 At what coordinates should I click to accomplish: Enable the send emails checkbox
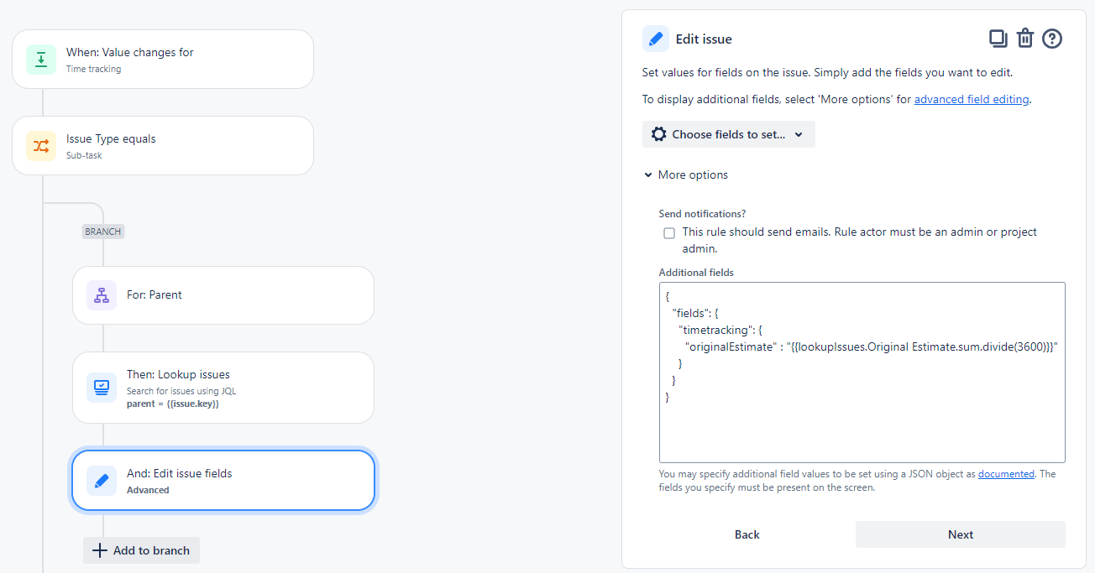pos(669,233)
